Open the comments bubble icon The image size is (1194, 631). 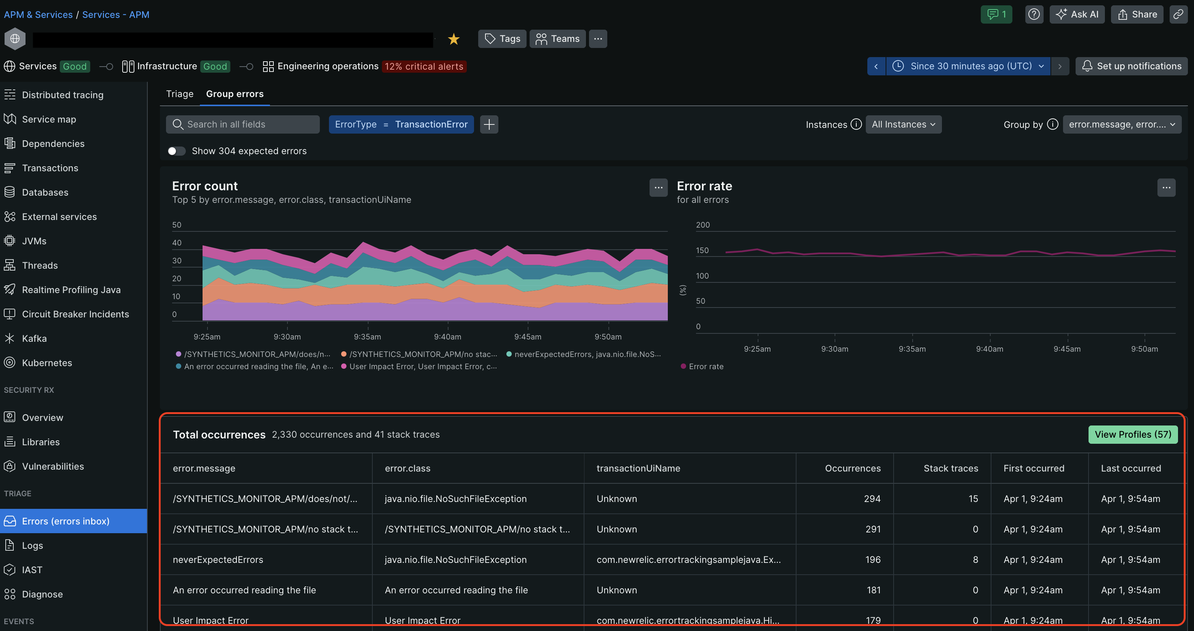coord(996,14)
